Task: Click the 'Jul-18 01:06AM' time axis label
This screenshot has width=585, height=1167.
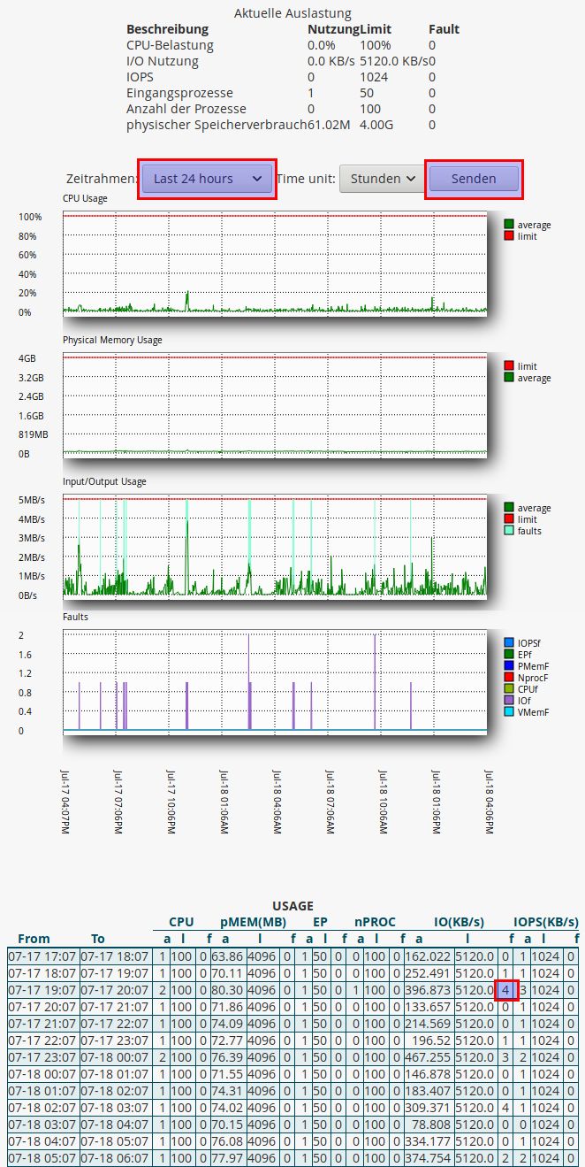Action: tap(224, 801)
